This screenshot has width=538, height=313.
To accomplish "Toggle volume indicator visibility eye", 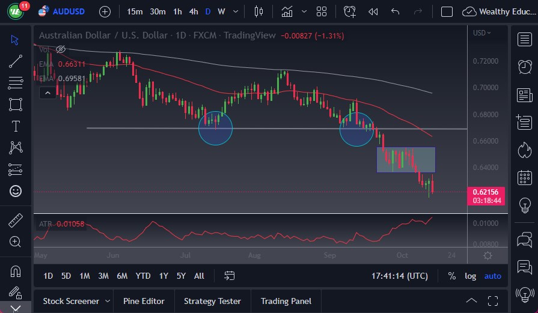I will click(x=60, y=49).
